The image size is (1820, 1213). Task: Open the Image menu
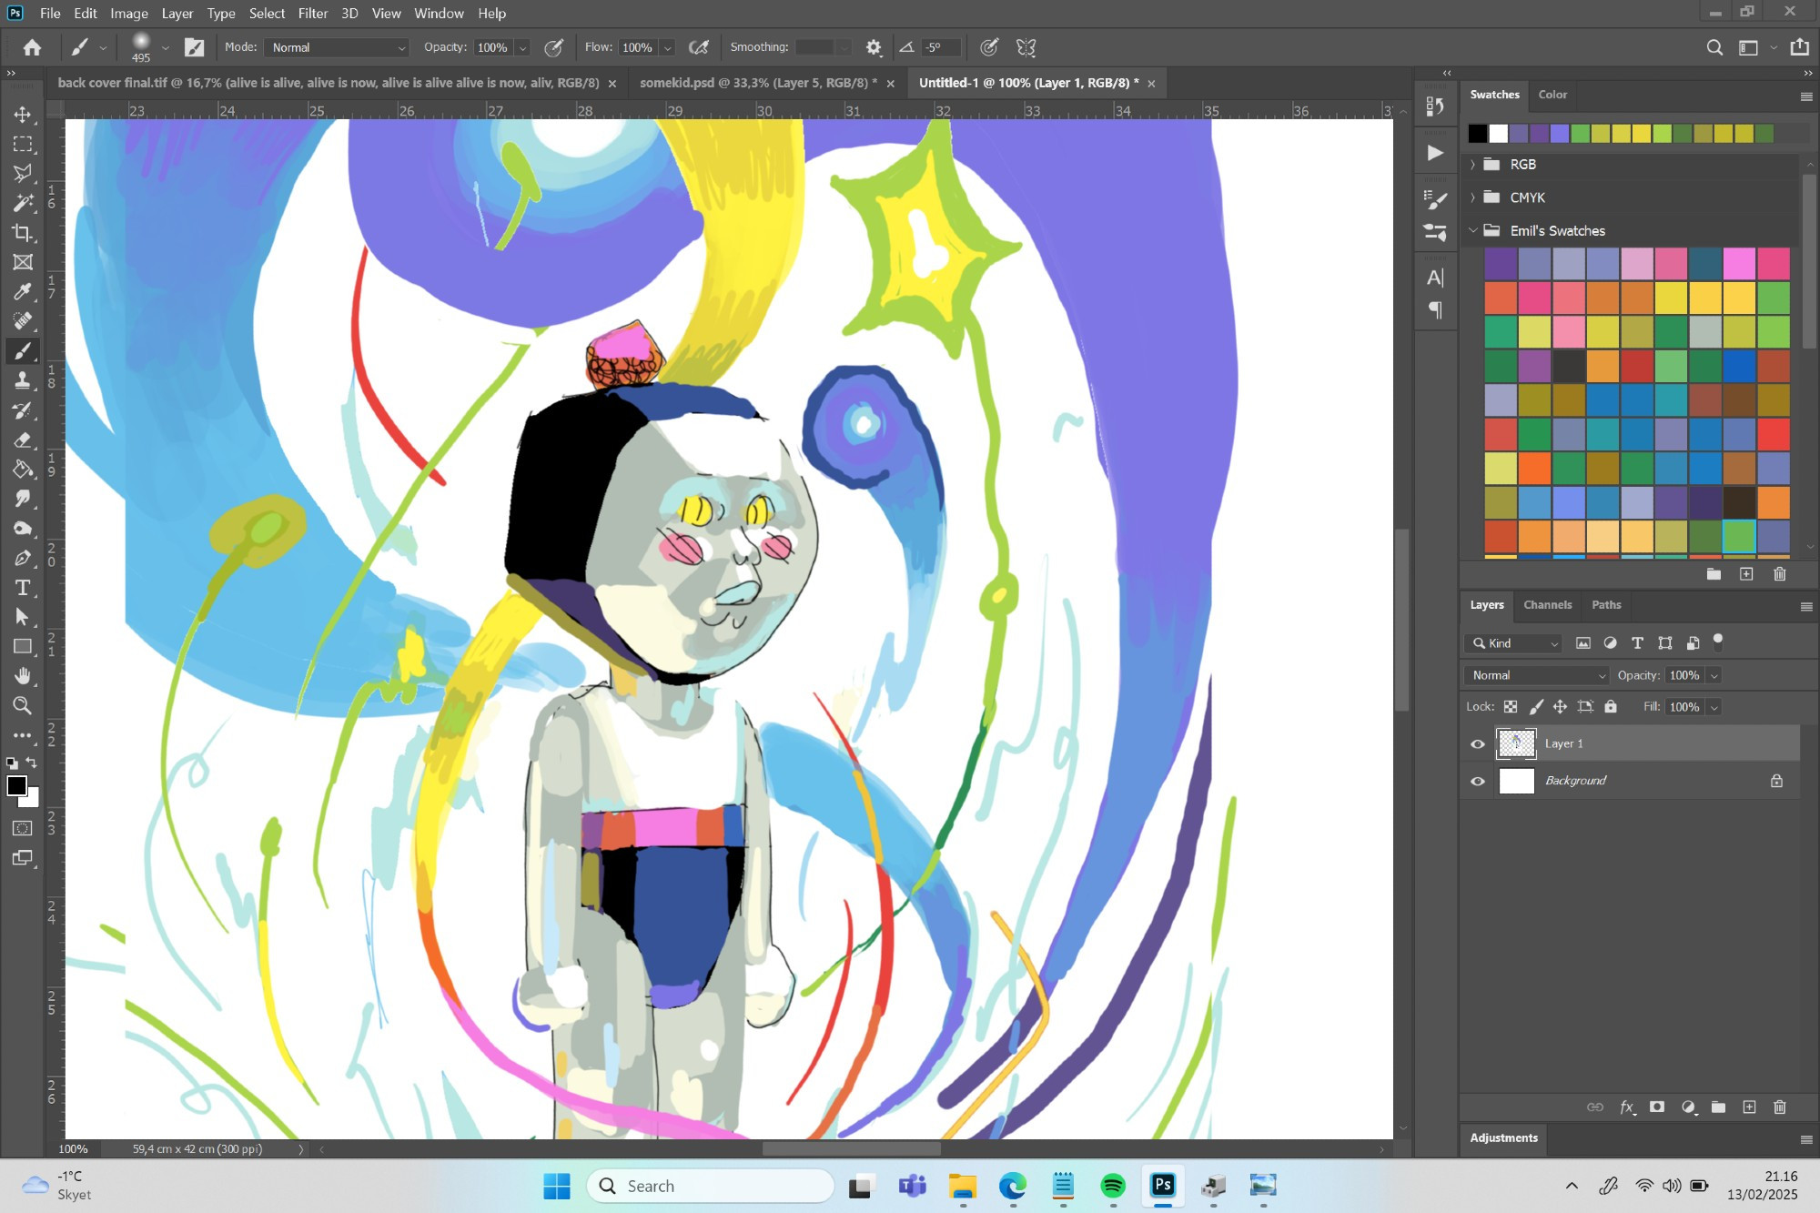click(129, 13)
